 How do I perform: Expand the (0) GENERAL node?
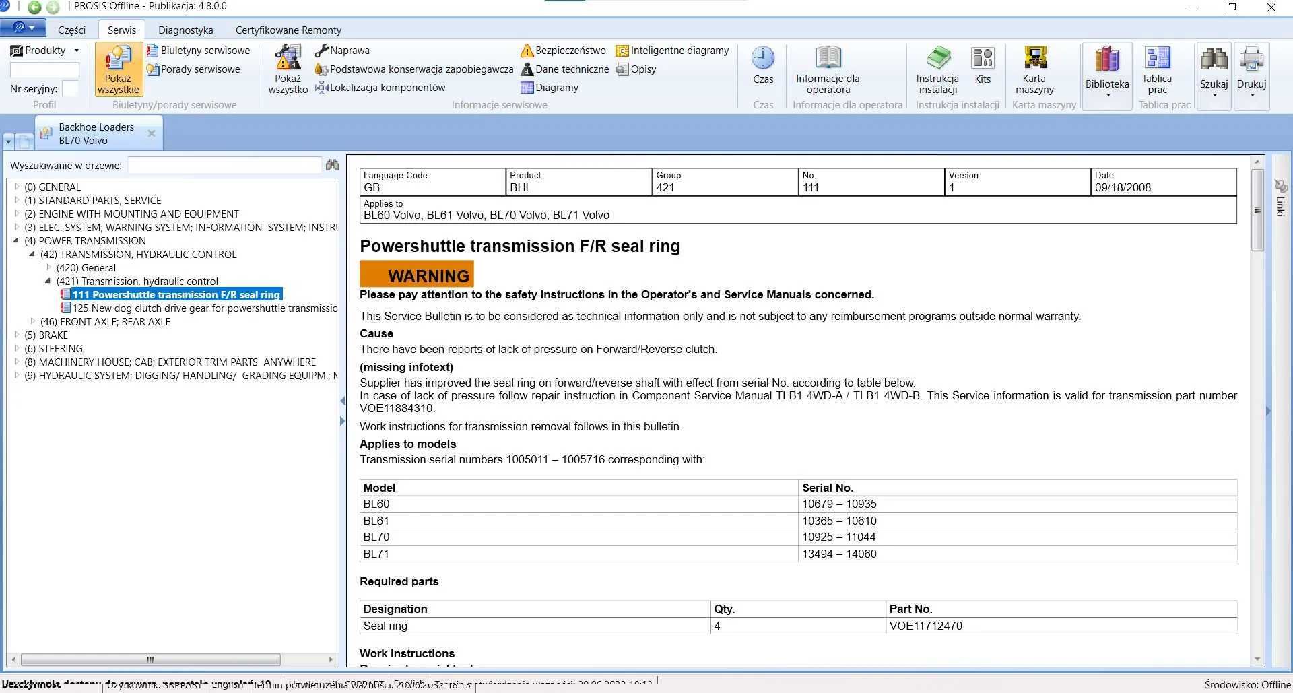coord(17,187)
